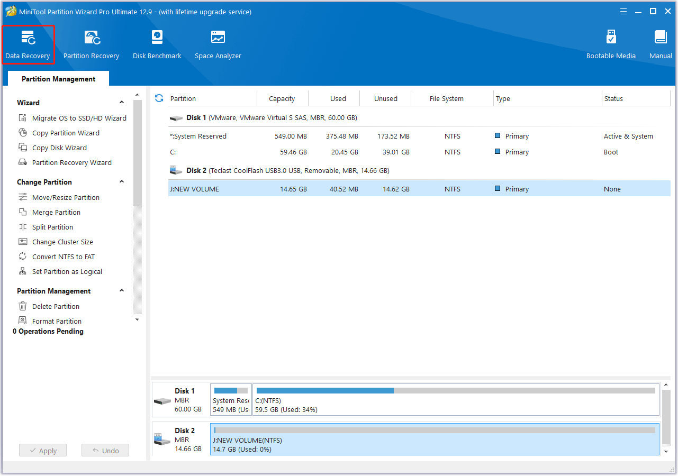Collapse the Partition Management sidebar section
Image resolution: width=678 pixels, height=476 pixels.
point(122,291)
